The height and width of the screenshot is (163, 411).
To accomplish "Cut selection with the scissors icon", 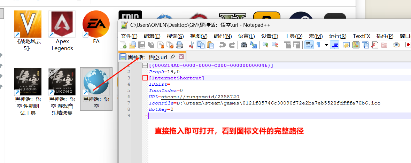I will click(x=191, y=45).
